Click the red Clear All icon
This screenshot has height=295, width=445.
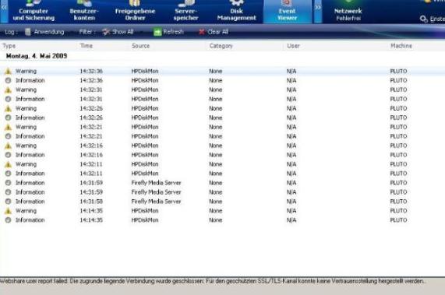(x=202, y=32)
